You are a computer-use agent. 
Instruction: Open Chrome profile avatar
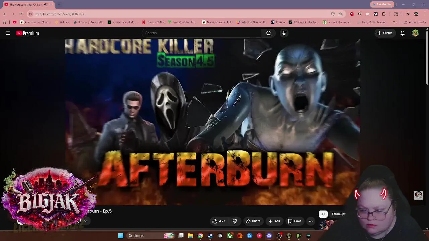coord(416,14)
